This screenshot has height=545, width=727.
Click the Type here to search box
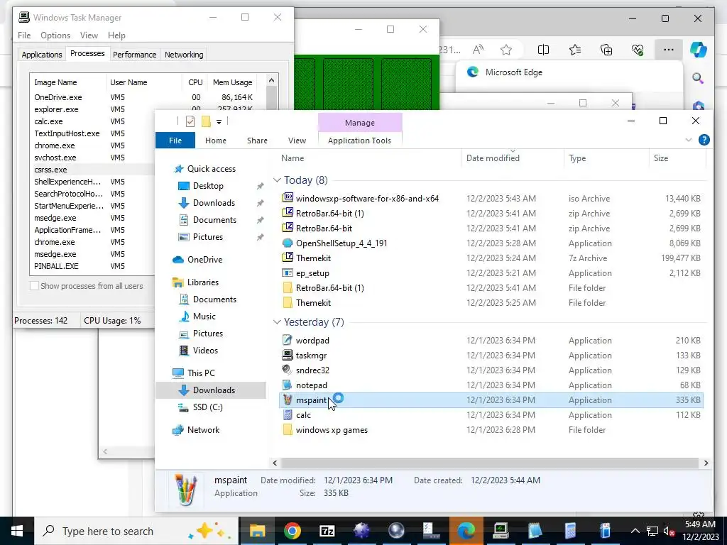tap(137, 531)
